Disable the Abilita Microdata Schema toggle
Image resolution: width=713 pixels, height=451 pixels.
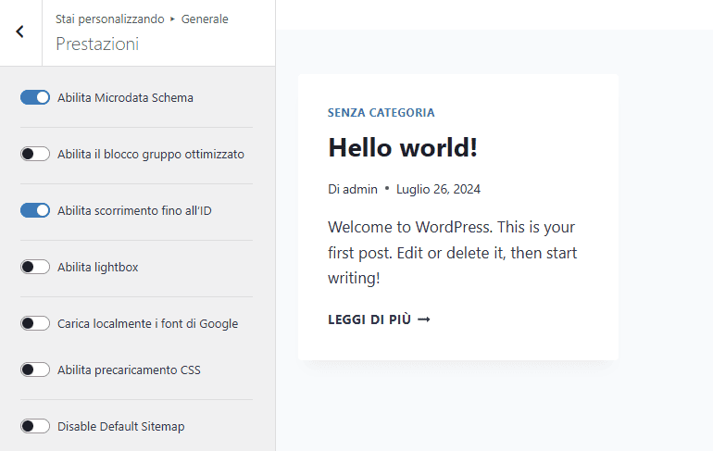coord(35,97)
